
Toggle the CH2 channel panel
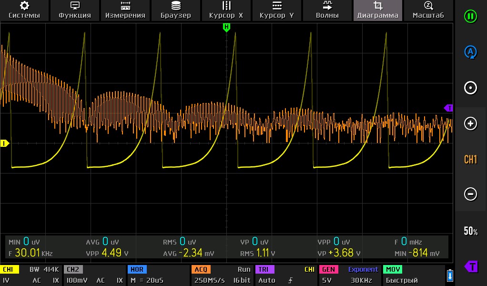coord(94,275)
